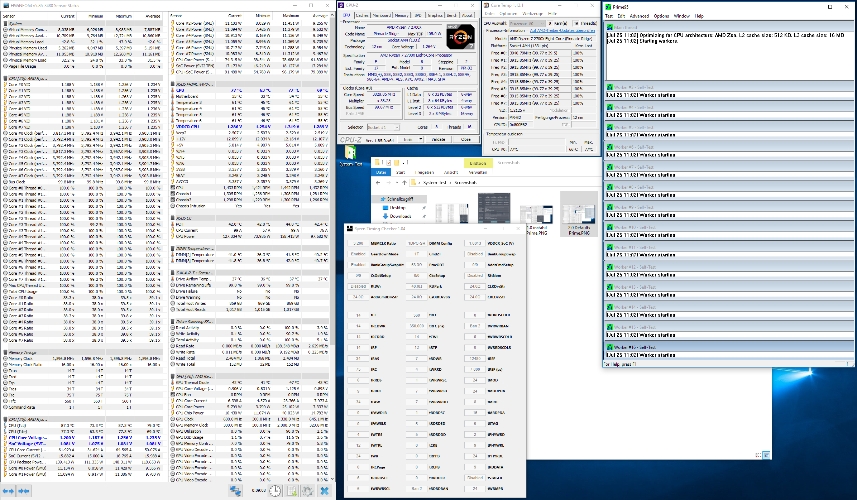Toggle Explorer details view layout button
This screenshot has width=857, height=500.
[x=758, y=455]
